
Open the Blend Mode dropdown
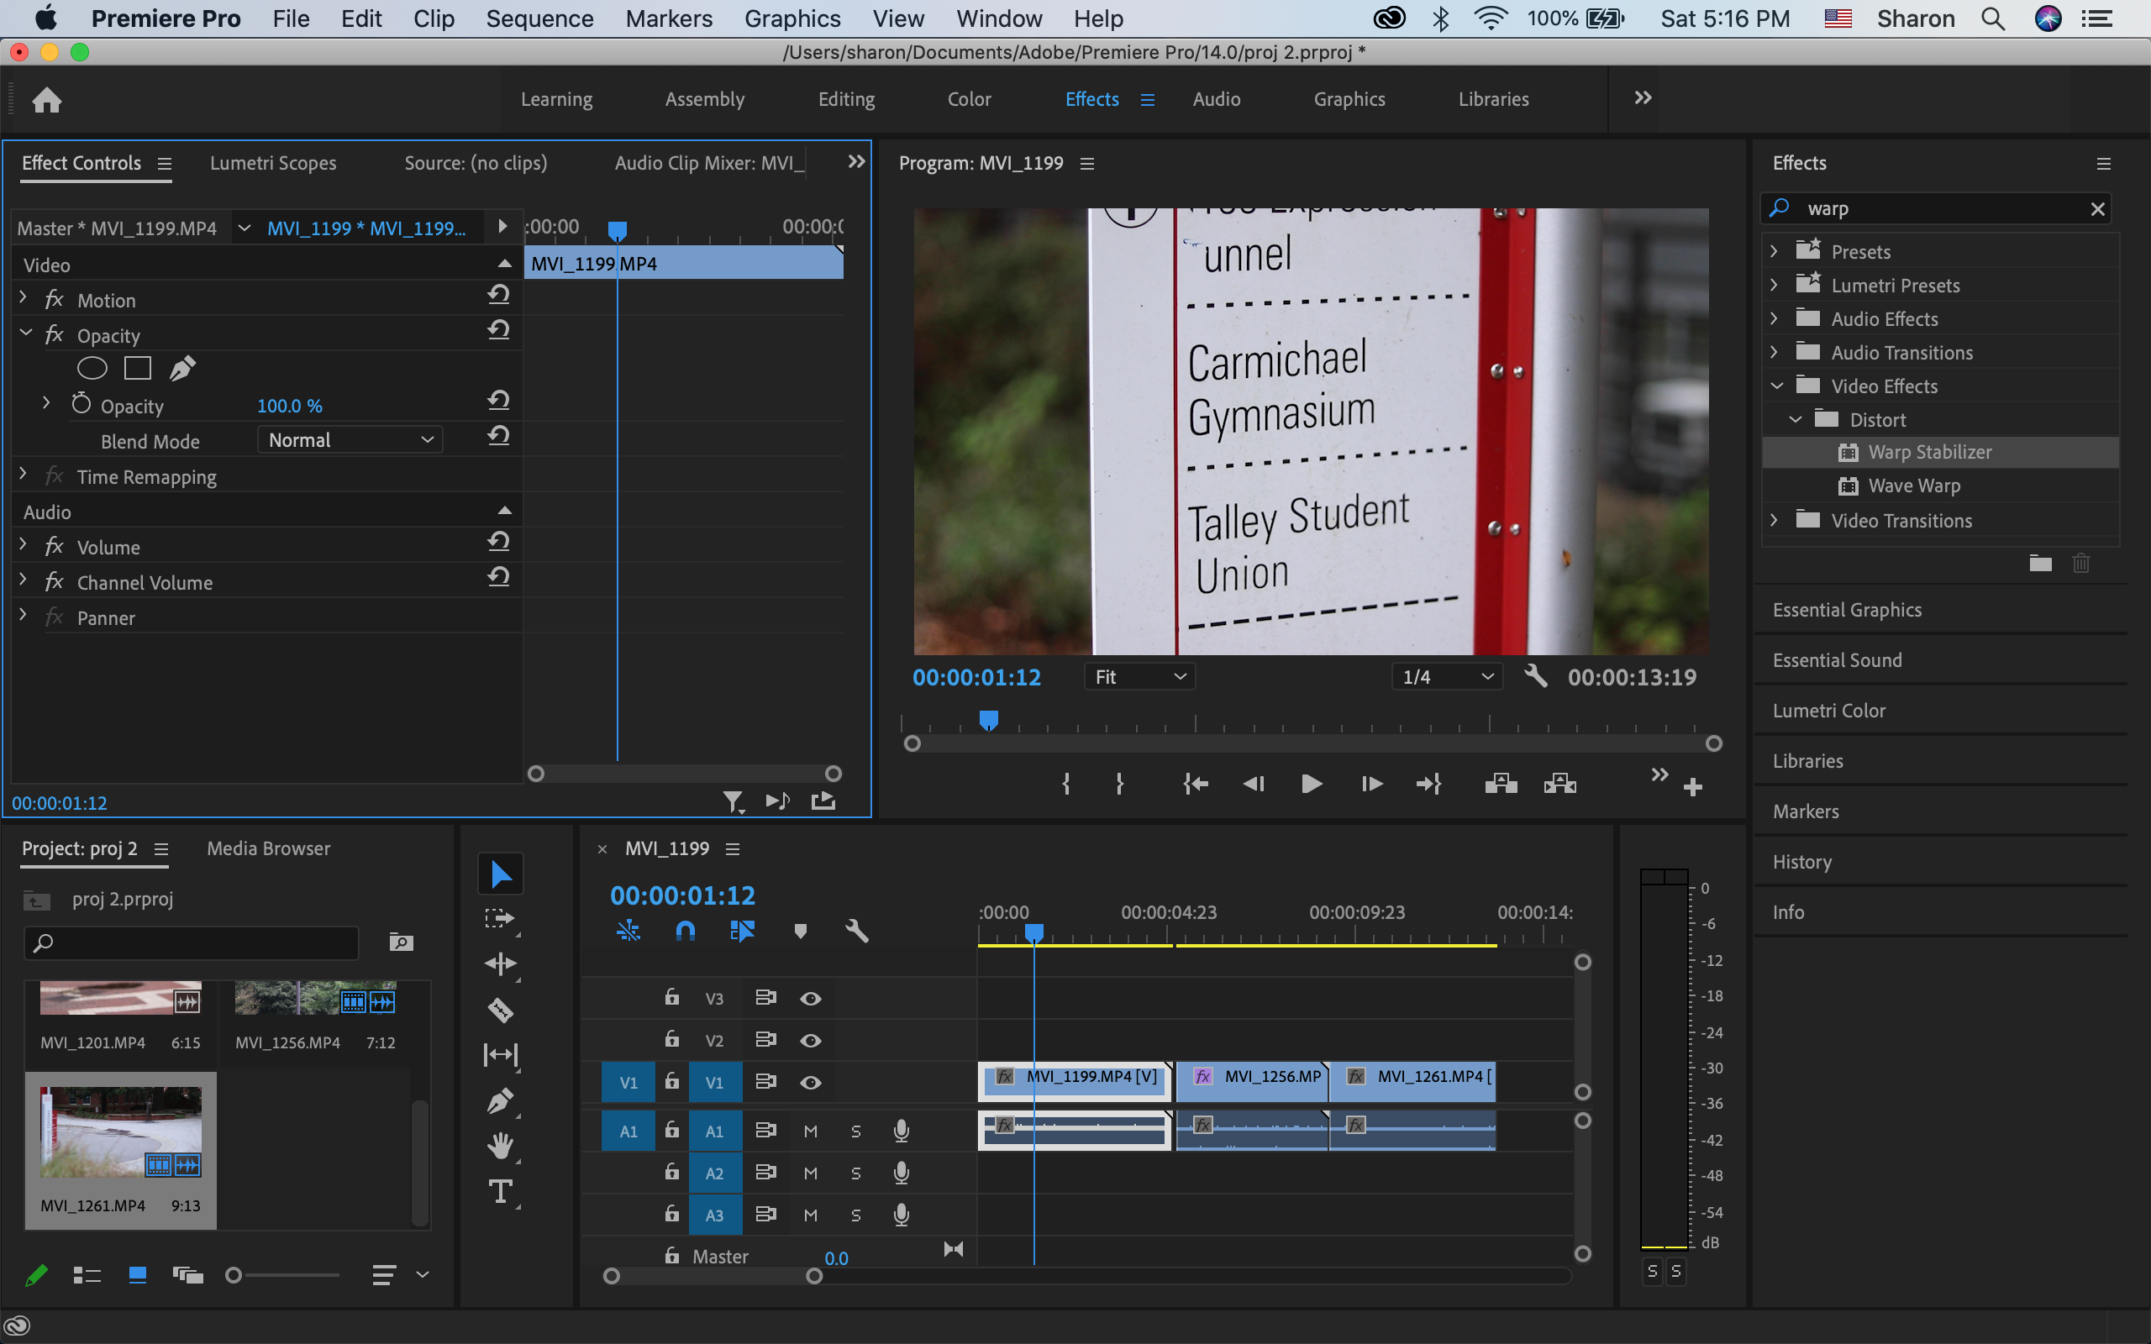(x=350, y=440)
